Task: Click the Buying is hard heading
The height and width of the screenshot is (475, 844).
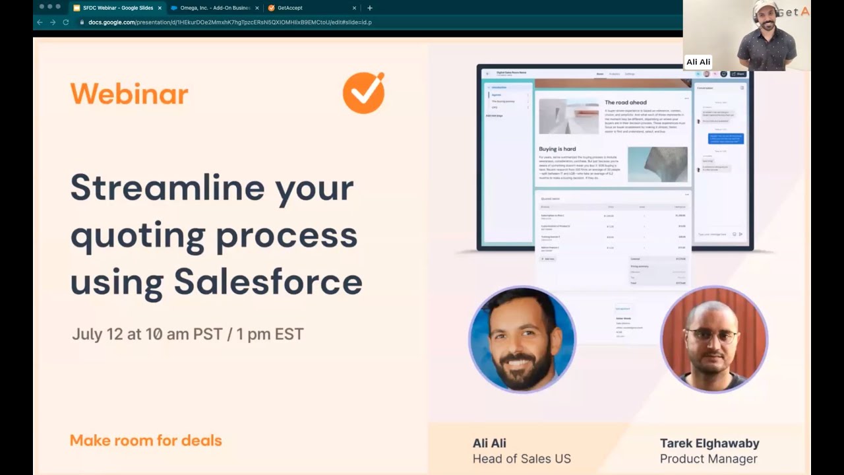Action: (558, 149)
